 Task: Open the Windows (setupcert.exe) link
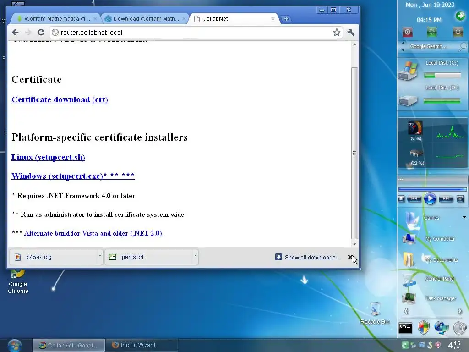73,176
